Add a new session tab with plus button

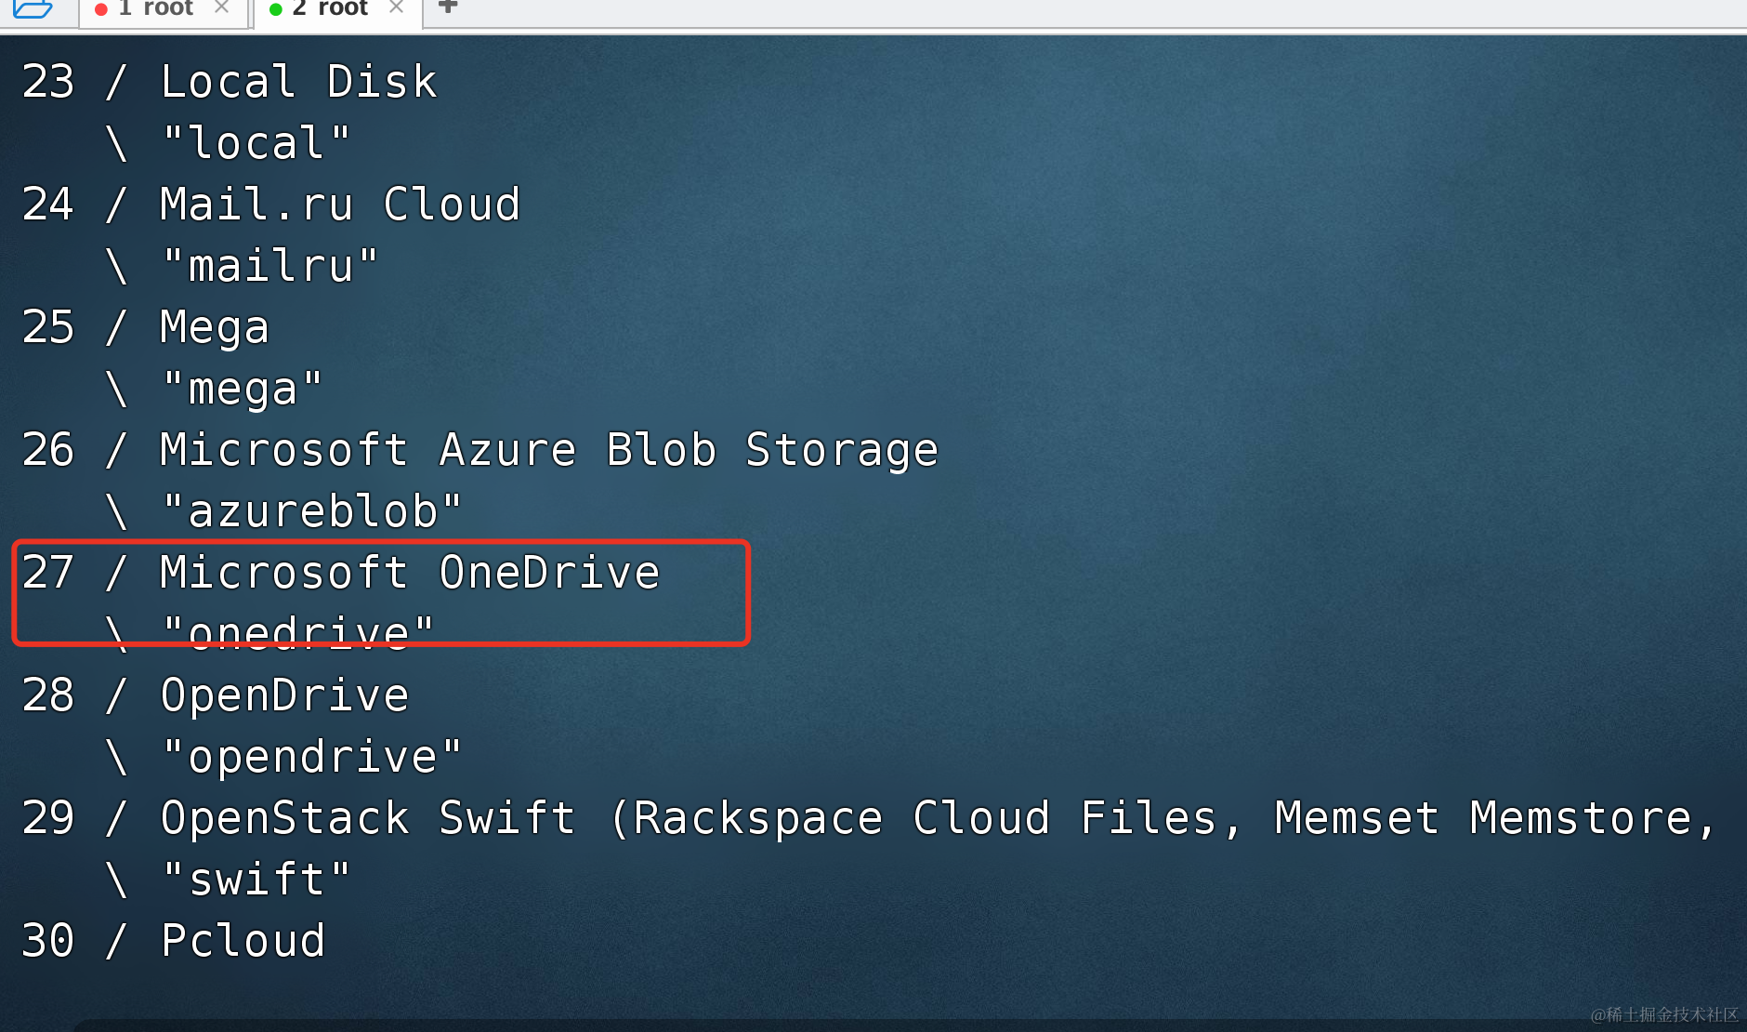tap(448, 7)
